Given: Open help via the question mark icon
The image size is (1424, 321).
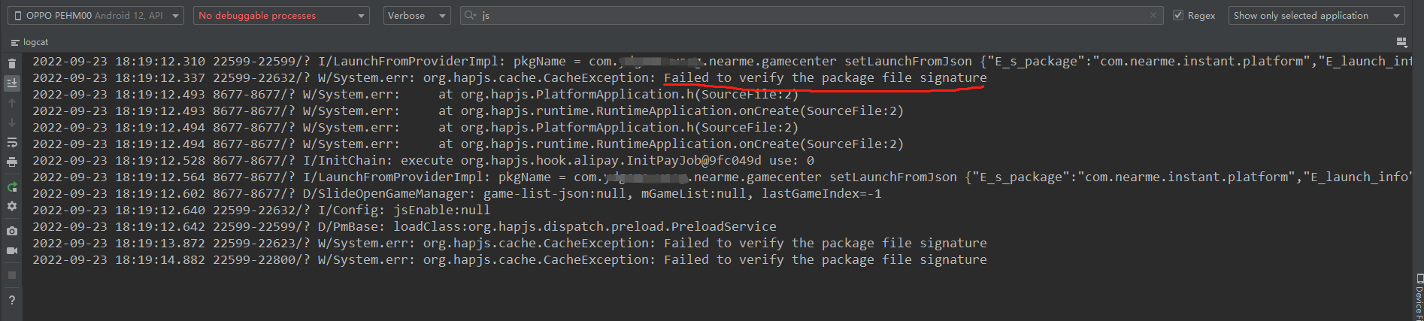Looking at the screenshot, I should [12, 300].
